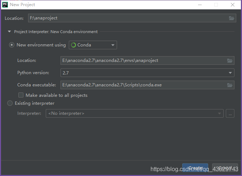242x176 pixels.
Task: Browse for project location folder icon
Action: point(231,18)
